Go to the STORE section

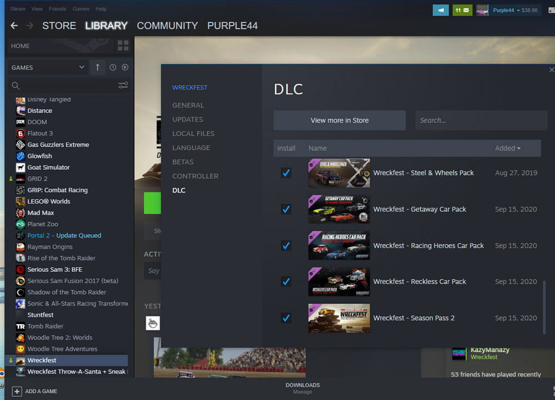tap(59, 26)
